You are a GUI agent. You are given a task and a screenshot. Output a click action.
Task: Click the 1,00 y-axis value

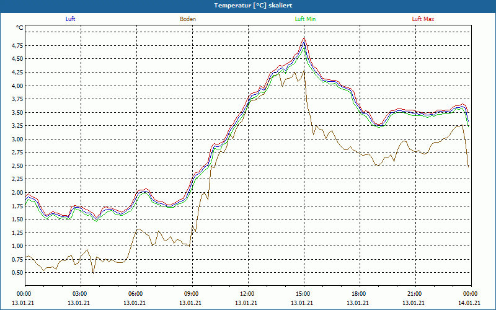(x=17, y=246)
